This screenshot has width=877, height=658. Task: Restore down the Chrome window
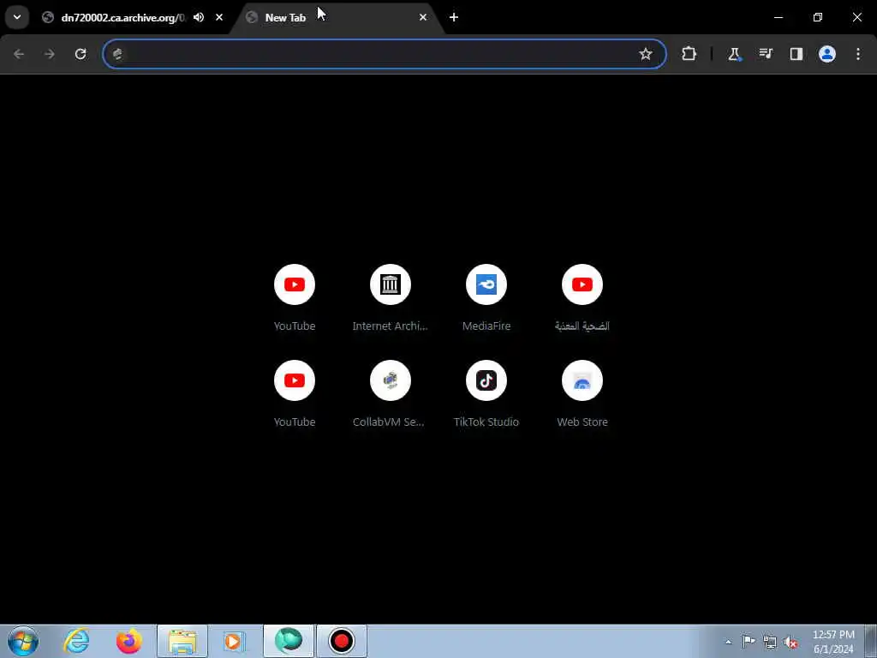[818, 17]
